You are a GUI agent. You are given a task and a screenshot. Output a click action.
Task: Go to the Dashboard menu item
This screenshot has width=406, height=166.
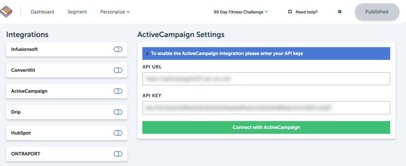[42, 12]
